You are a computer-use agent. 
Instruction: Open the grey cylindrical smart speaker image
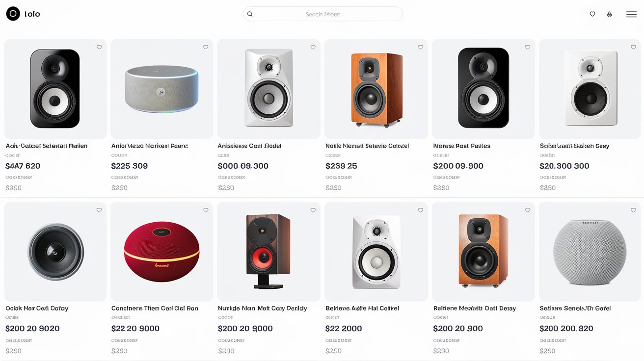(161, 89)
